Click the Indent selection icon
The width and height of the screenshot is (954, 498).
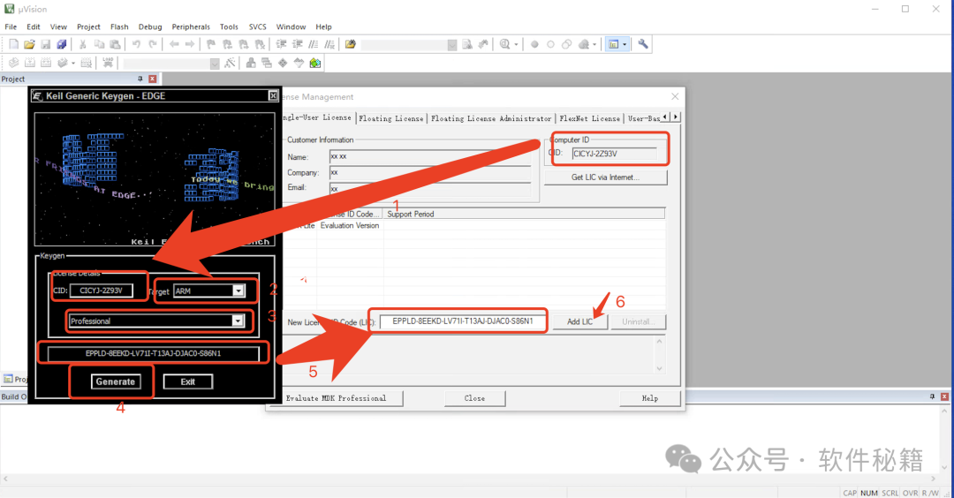[281, 44]
